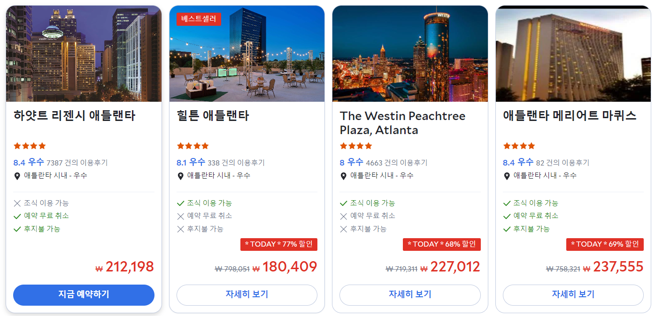The image size is (655, 316).
Task: Click the location pin on Hyatt Regency card
Action: (x=17, y=176)
